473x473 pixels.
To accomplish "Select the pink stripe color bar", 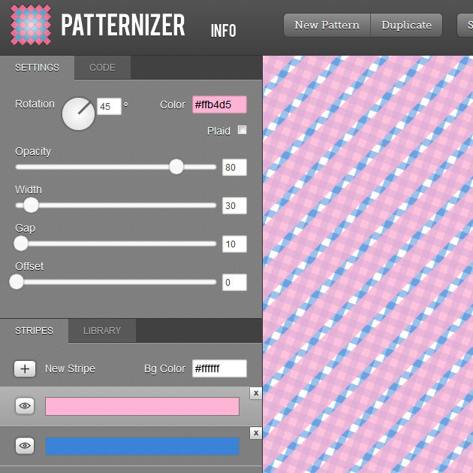I will [x=142, y=406].
